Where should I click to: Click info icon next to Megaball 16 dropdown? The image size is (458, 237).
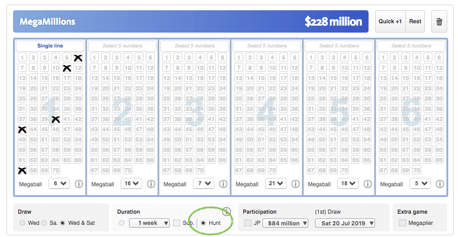[151, 184]
